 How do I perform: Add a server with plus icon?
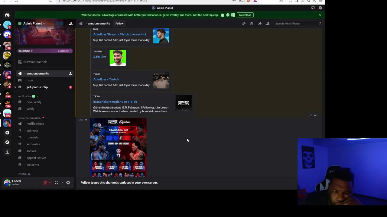point(7,133)
